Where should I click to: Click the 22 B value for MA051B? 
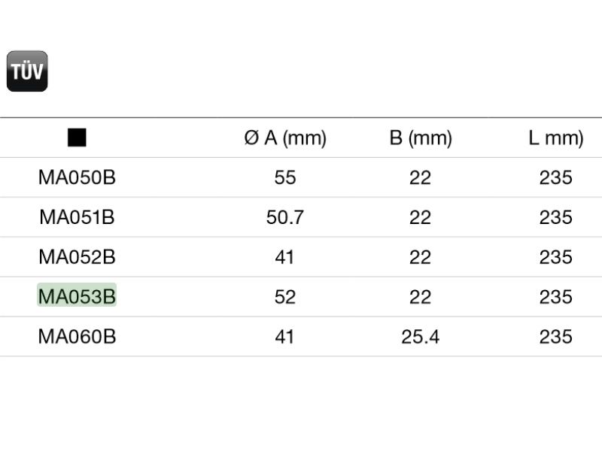421,217
